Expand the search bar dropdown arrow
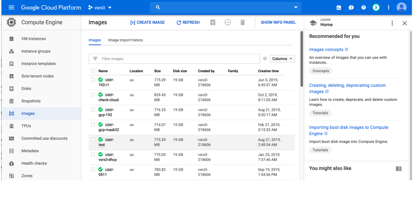 295,7
